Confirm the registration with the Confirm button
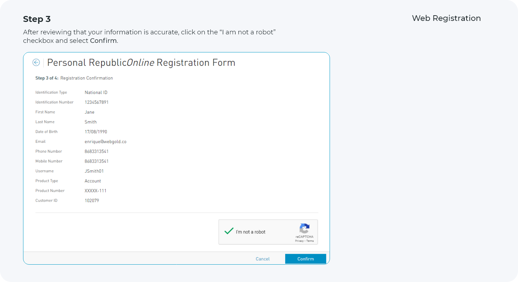Image resolution: width=518 pixels, height=282 pixels. coord(305,259)
